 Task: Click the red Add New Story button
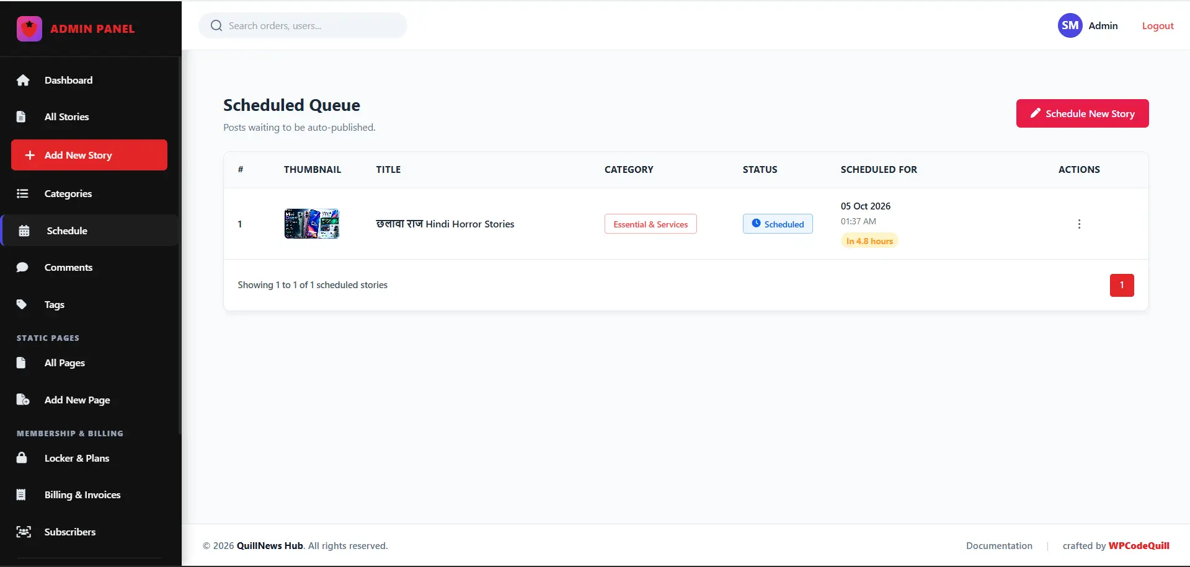(89, 155)
